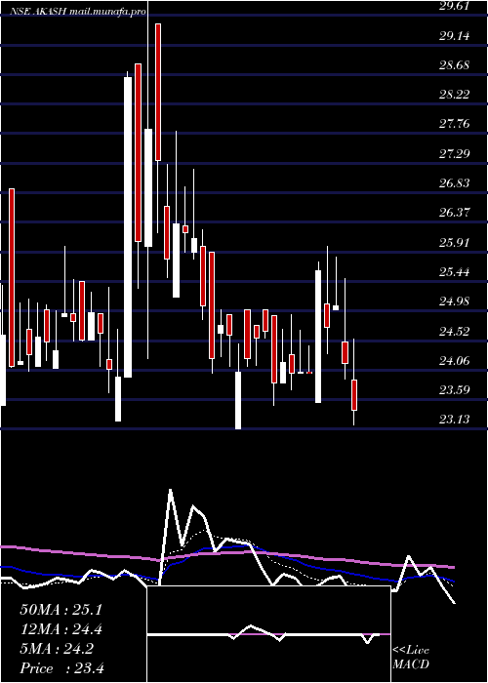Click the 24.52 price axis label
Screen dimensions: 488x683
pos(455,331)
